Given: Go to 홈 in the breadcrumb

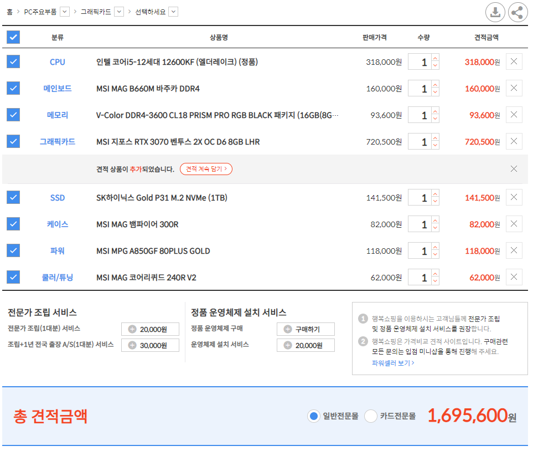Looking at the screenshot, I should (x=9, y=12).
